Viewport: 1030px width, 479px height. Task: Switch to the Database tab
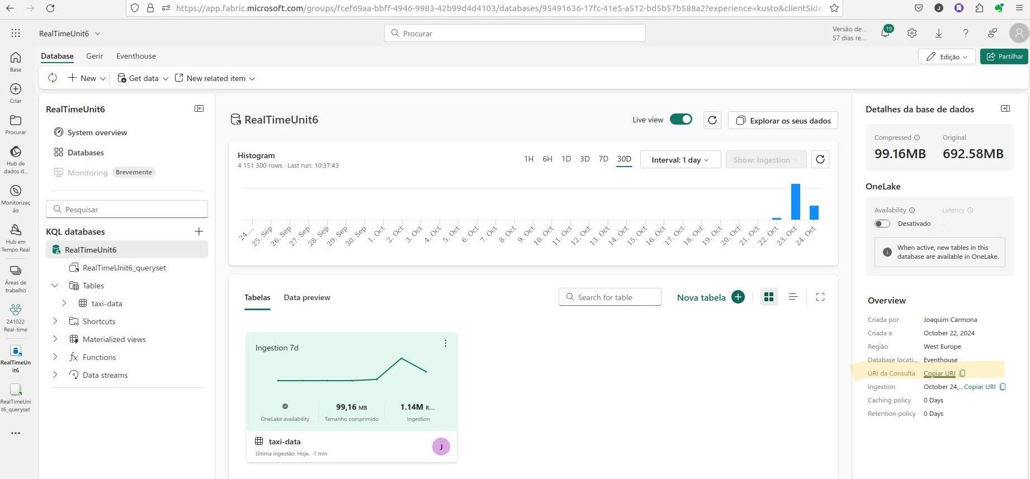pos(57,56)
